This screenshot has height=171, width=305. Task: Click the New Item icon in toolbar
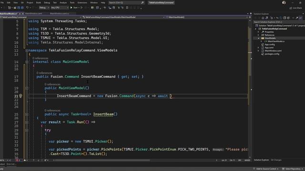(x=10, y=8)
